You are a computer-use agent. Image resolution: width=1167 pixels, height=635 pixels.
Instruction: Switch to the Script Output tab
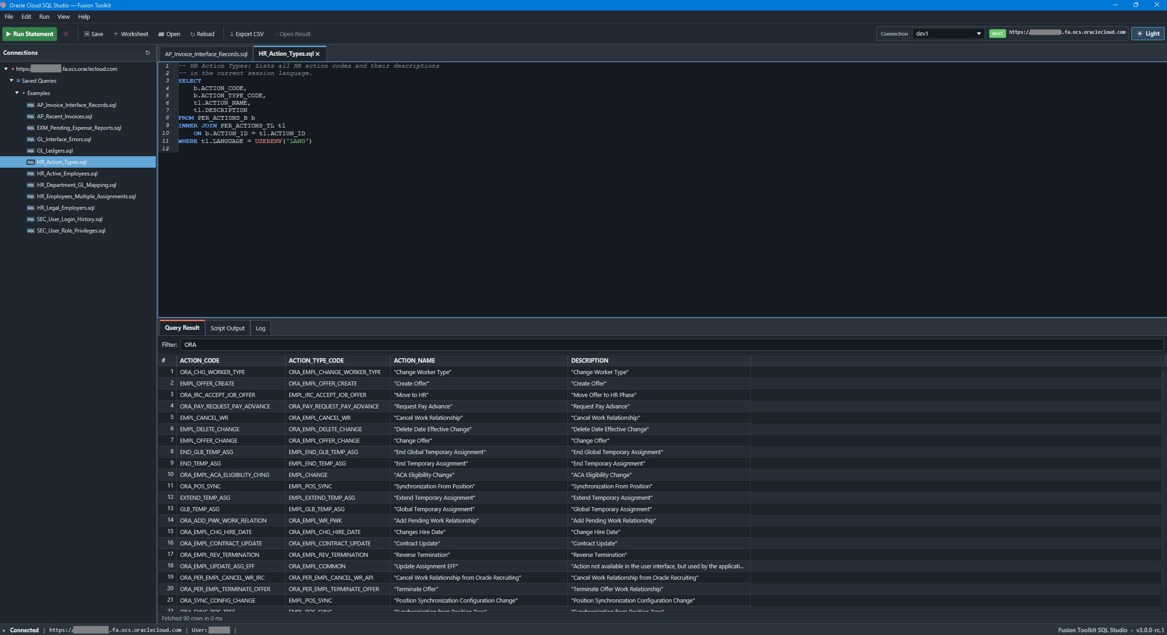click(x=228, y=328)
